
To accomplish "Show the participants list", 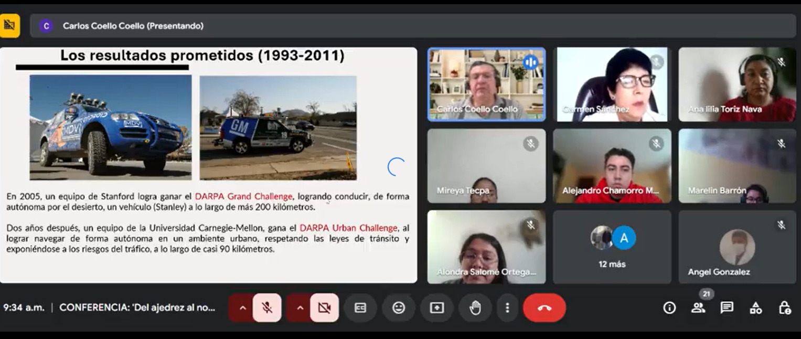I will coord(698,308).
